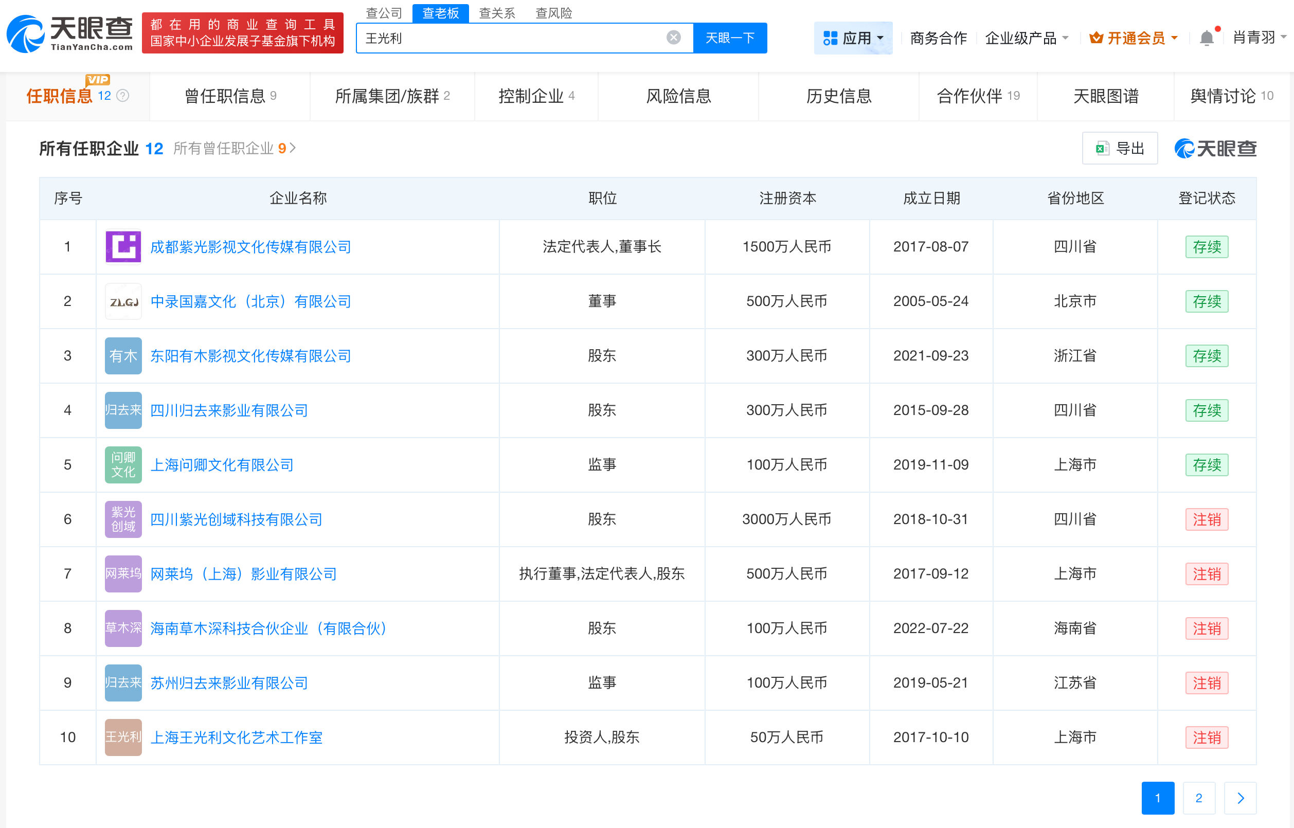Click the ZLGJ company logo thumbnail

pyautogui.click(x=122, y=301)
